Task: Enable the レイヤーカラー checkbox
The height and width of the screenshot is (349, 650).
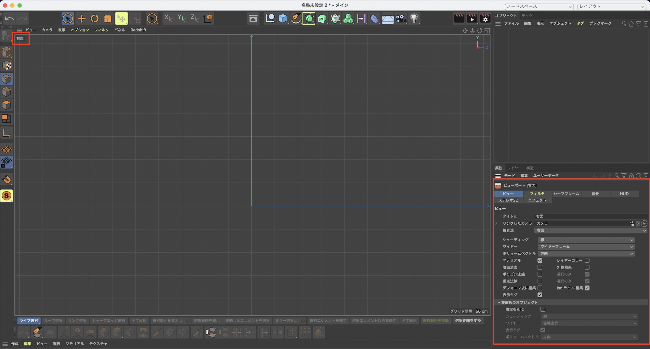Action: point(587,260)
